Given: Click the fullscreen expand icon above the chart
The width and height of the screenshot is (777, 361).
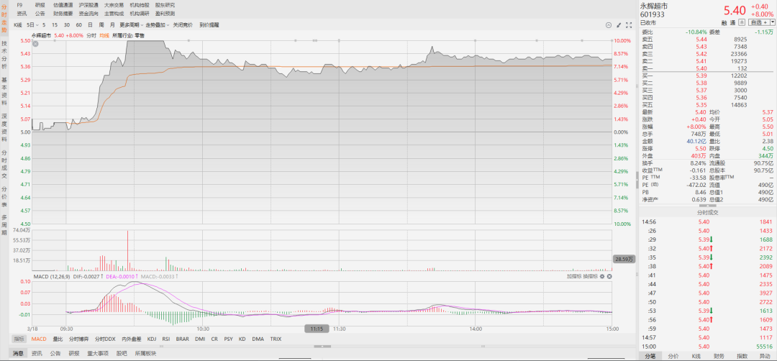Looking at the screenshot, I should click(x=629, y=24).
